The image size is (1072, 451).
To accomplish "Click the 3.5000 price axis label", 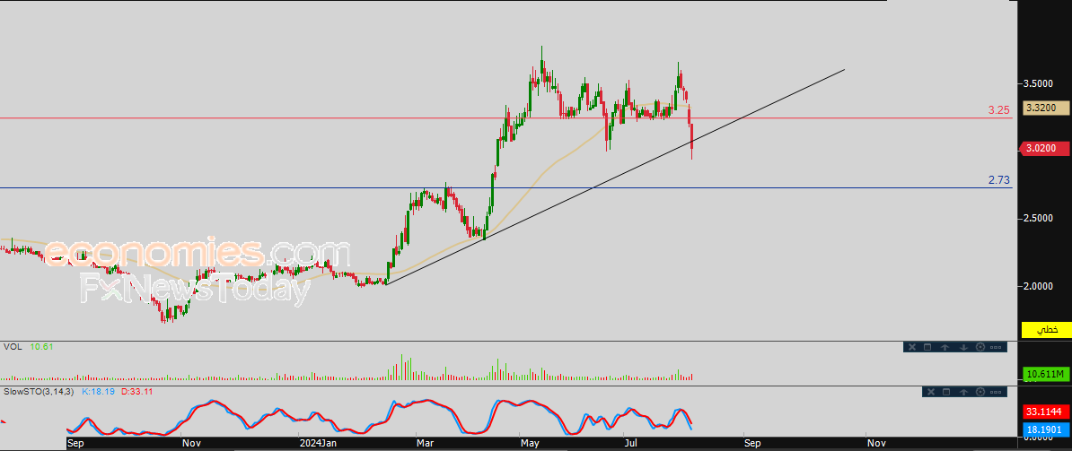I will [x=1037, y=83].
